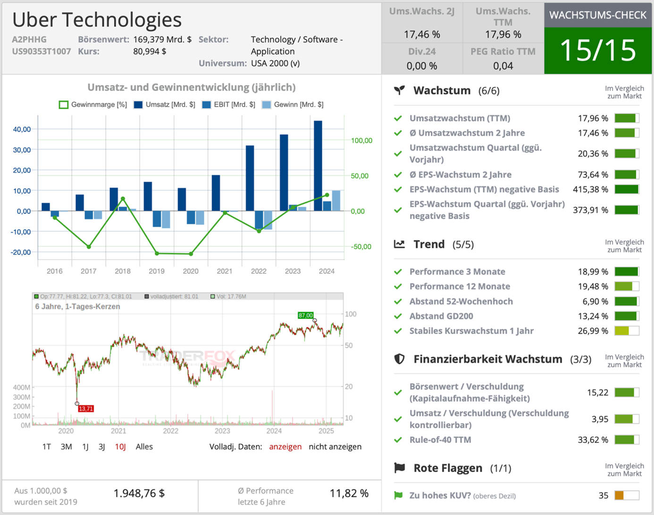Click 'nicht anzeigen' for Volladj. Daten
This screenshot has width=654, height=515.
335,447
